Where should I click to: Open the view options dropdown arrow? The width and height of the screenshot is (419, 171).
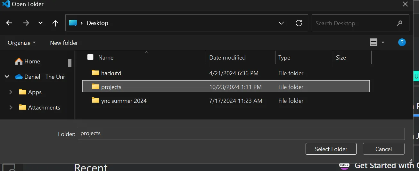click(383, 42)
